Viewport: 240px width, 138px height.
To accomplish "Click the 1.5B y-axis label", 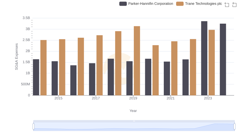I will [x=26, y=62].
